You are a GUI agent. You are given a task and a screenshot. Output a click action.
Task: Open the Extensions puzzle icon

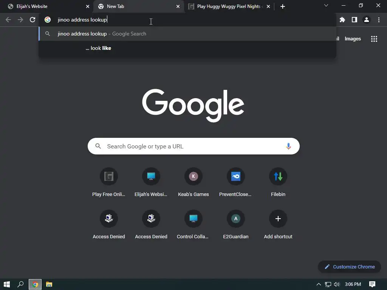pos(342,20)
